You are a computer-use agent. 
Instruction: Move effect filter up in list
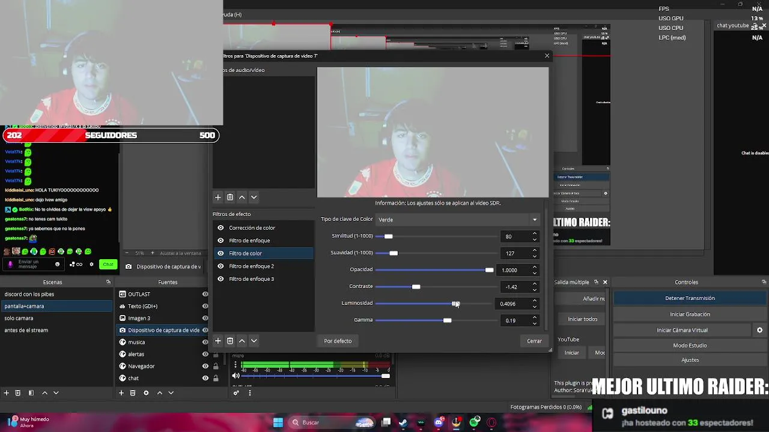(x=242, y=341)
